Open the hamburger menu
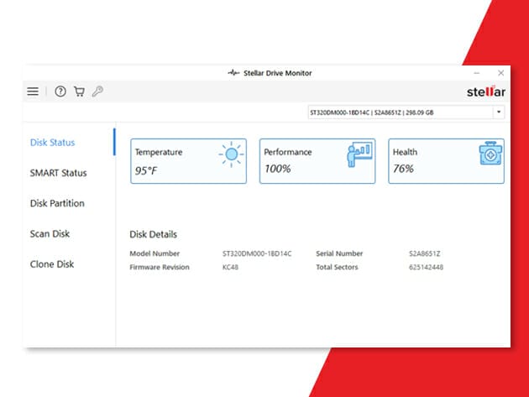The image size is (529, 397). [x=33, y=91]
